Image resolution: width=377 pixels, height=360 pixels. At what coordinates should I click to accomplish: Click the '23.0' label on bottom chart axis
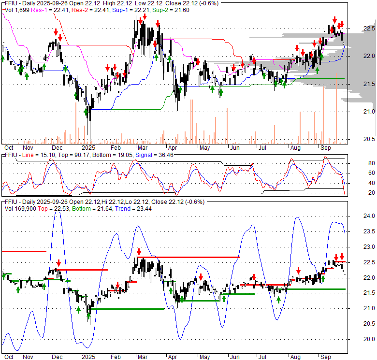click(x=369, y=247)
